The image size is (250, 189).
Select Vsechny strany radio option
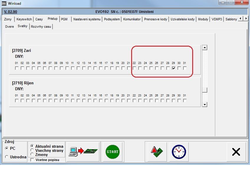[32, 150]
